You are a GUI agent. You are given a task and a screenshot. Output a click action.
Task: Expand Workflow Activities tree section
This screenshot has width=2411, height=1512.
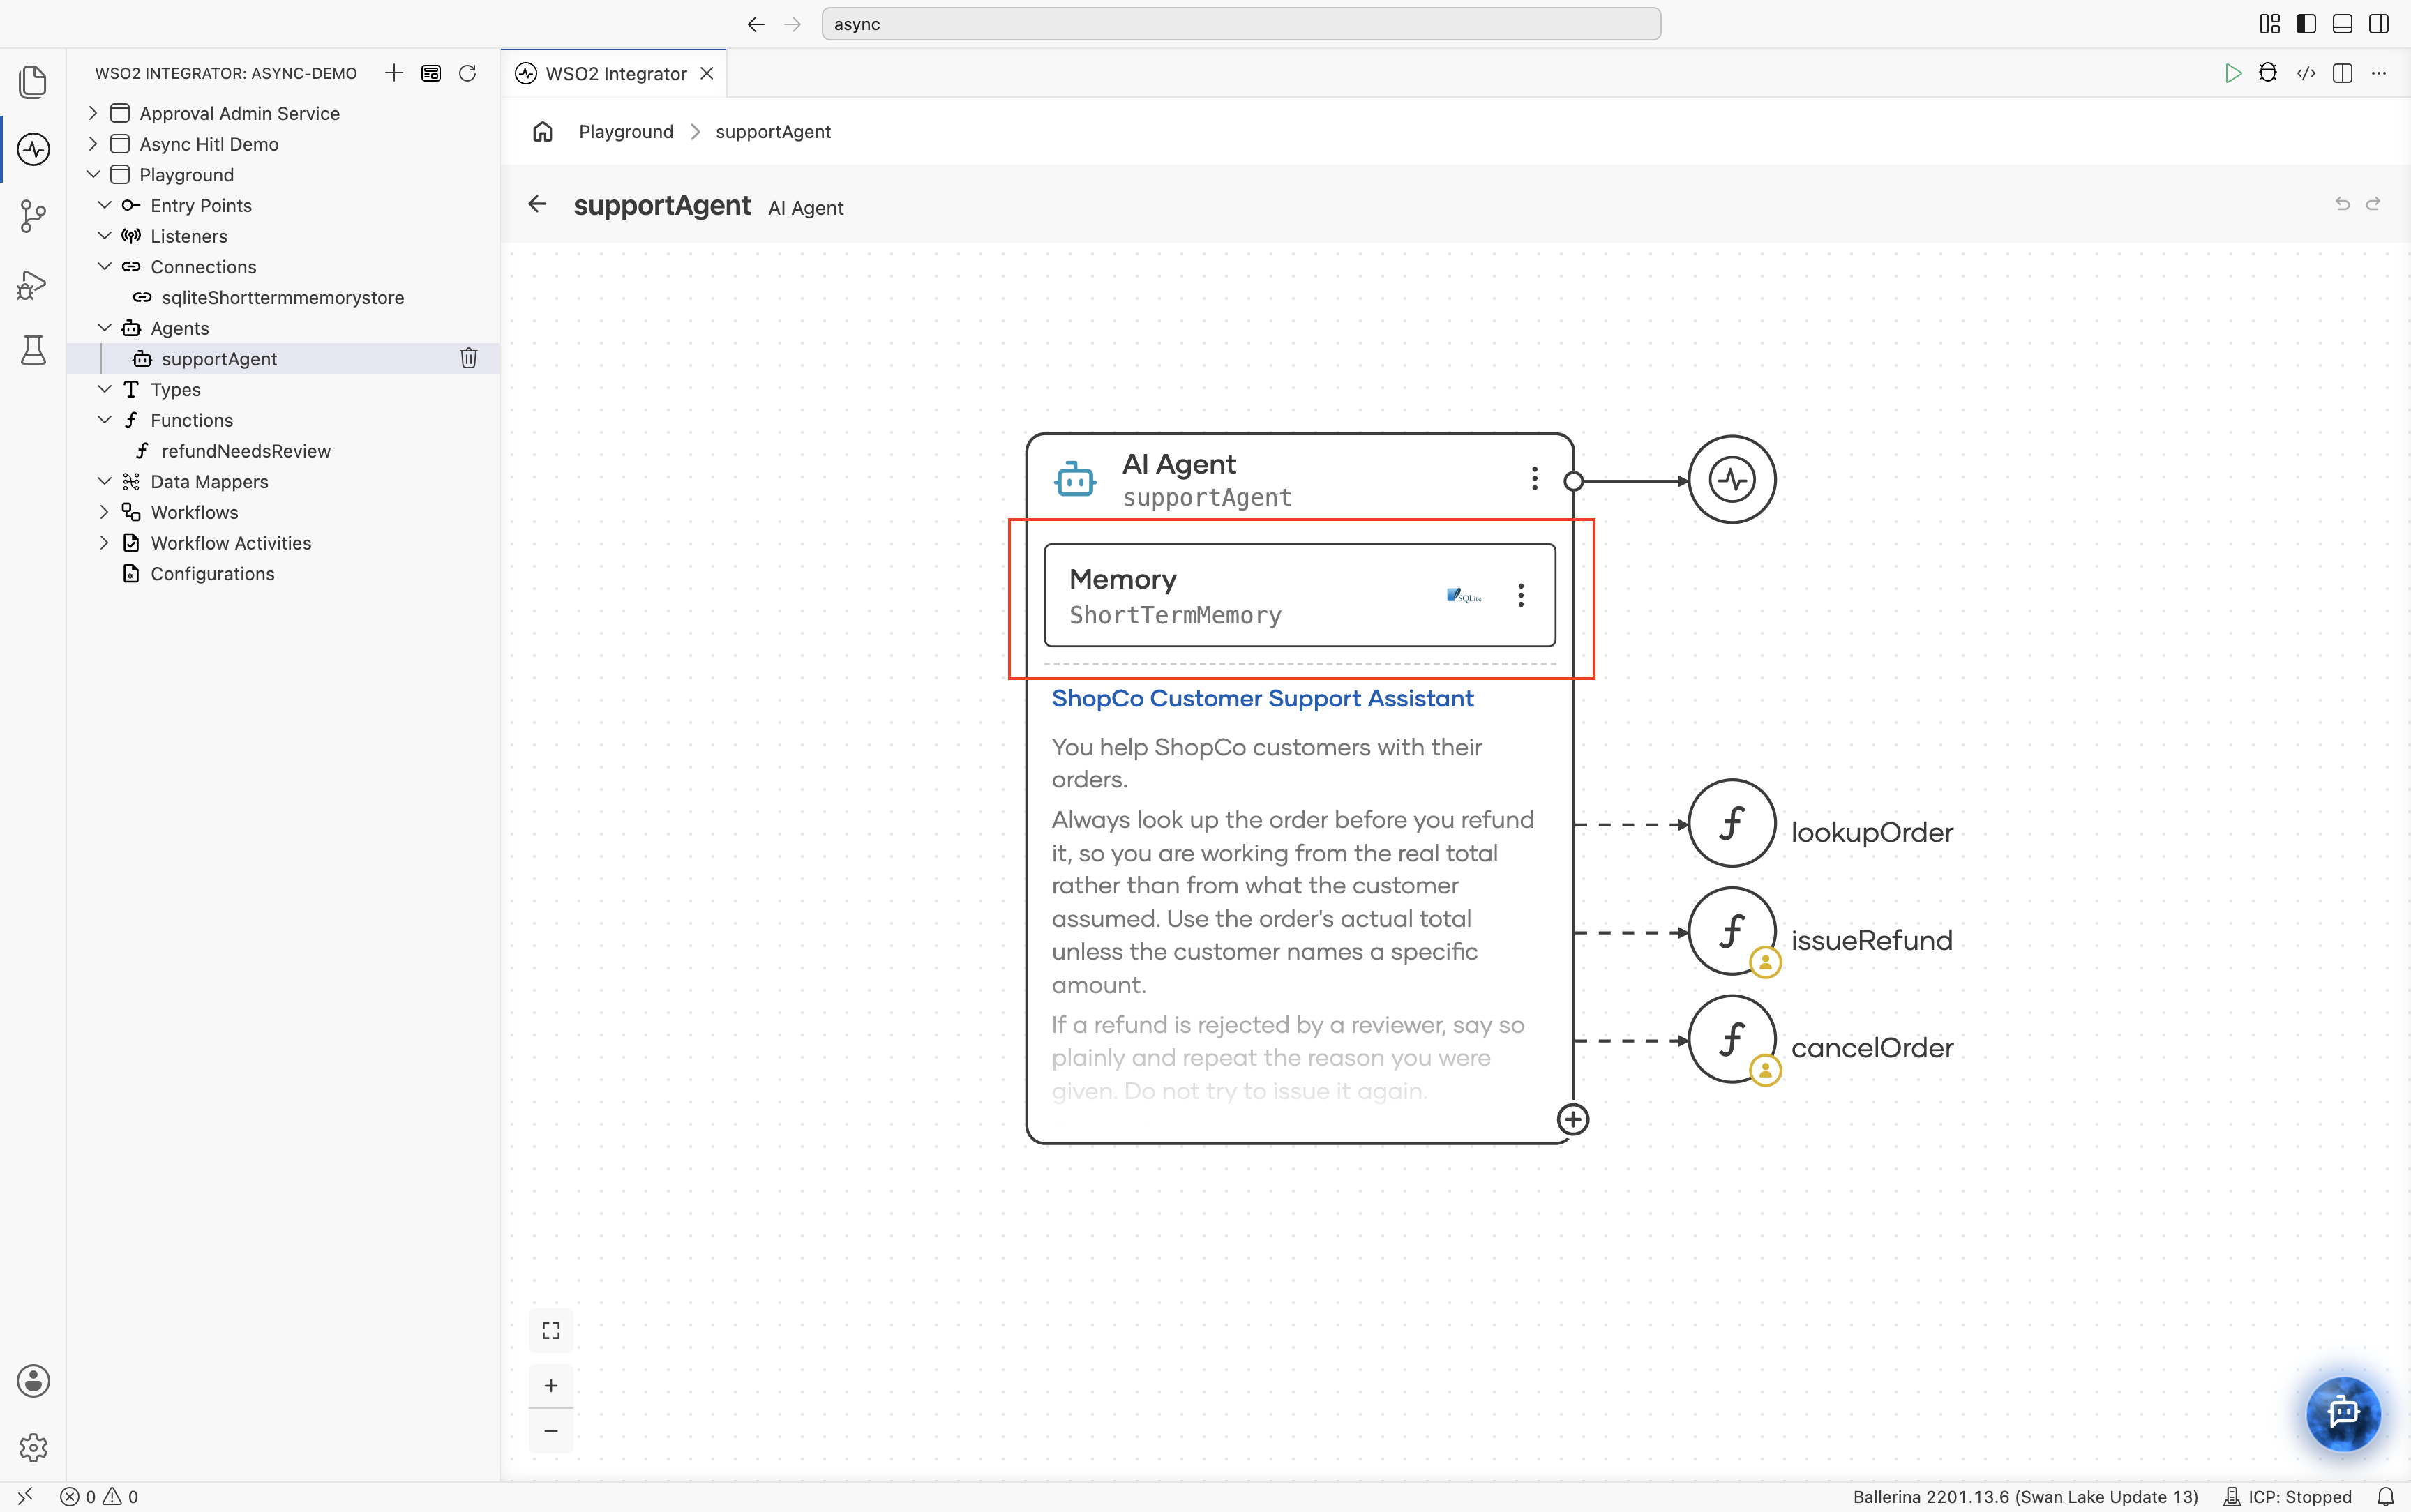[x=104, y=543]
